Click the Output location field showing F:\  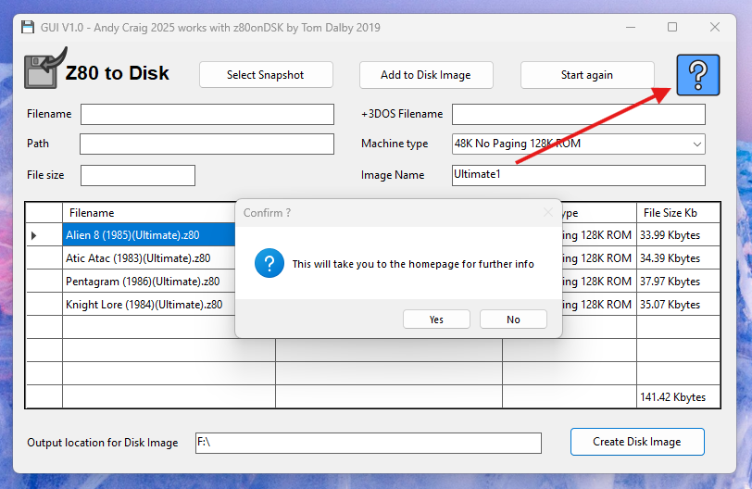pos(370,443)
